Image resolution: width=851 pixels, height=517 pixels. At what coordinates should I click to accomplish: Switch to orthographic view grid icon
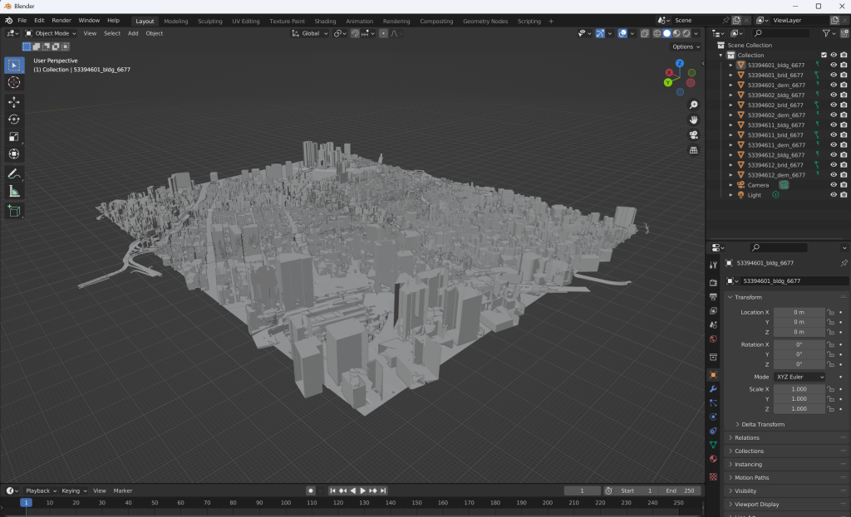point(693,150)
